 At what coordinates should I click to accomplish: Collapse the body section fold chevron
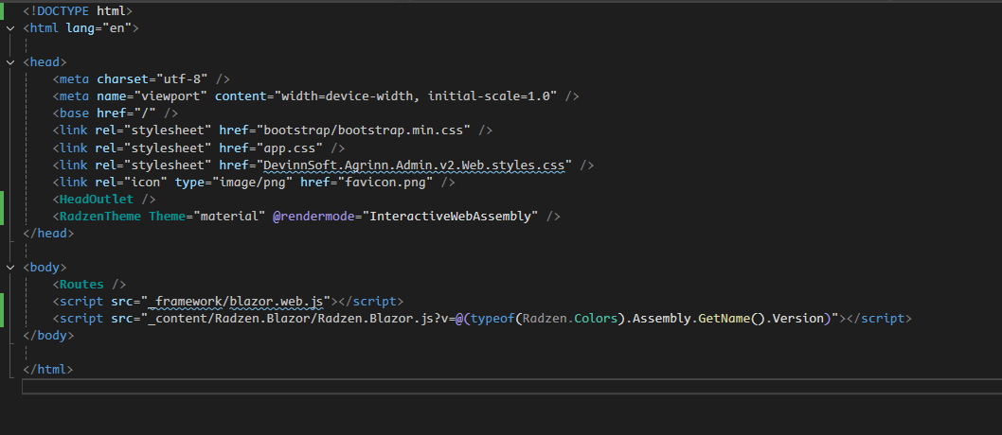pos(10,268)
